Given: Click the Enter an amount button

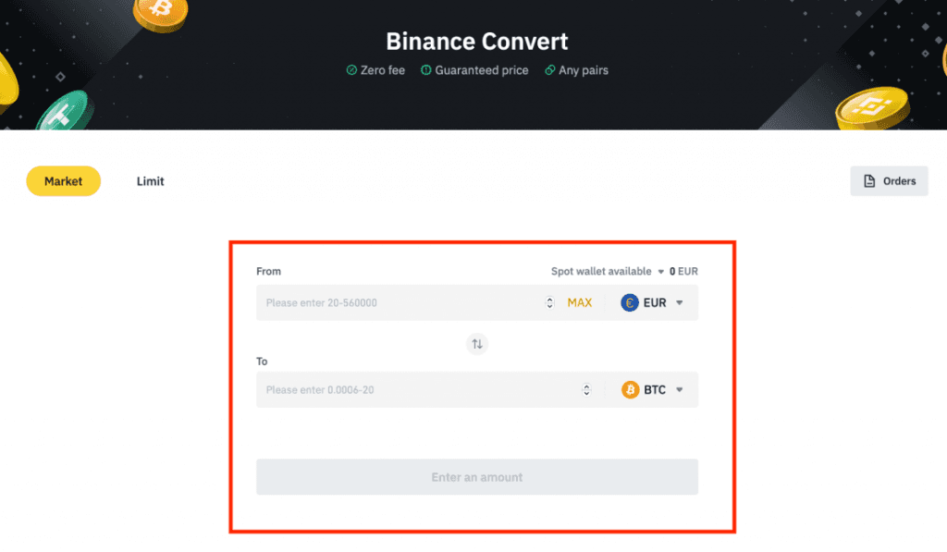Looking at the screenshot, I should point(476,477).
